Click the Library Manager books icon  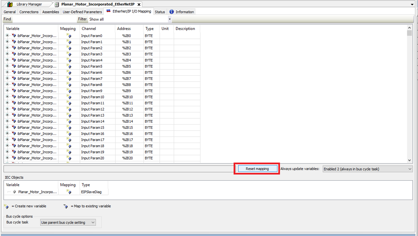click(10, 4)
